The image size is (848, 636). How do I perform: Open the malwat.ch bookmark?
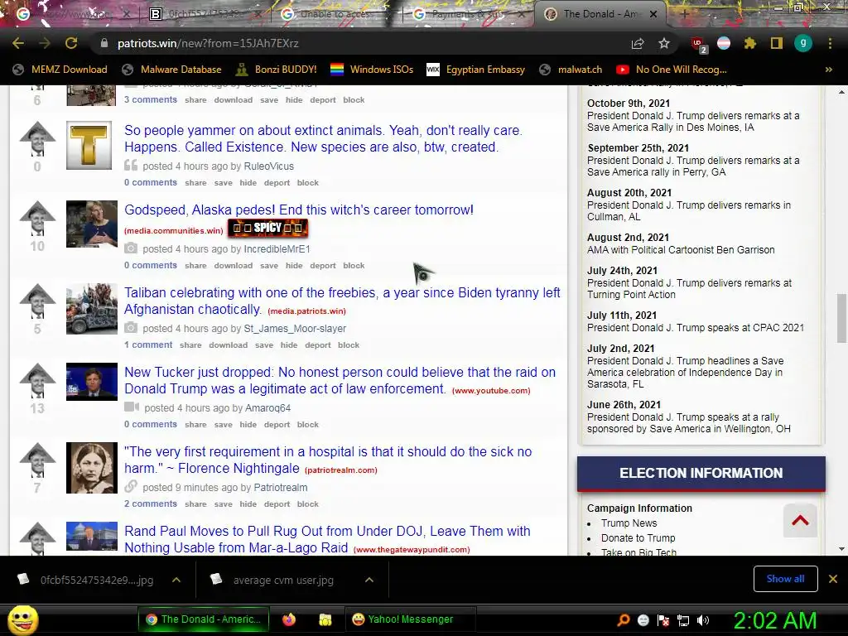571,70
